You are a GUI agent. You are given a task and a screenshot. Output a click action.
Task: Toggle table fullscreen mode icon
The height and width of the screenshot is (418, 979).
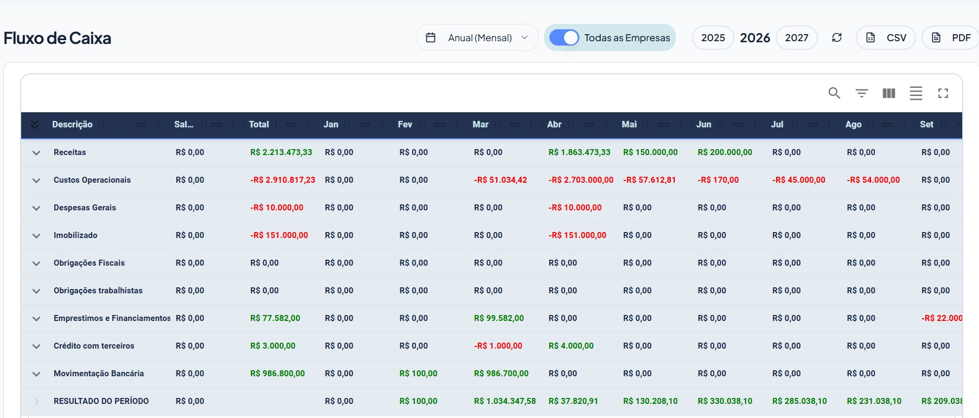(x=943, y=93)
